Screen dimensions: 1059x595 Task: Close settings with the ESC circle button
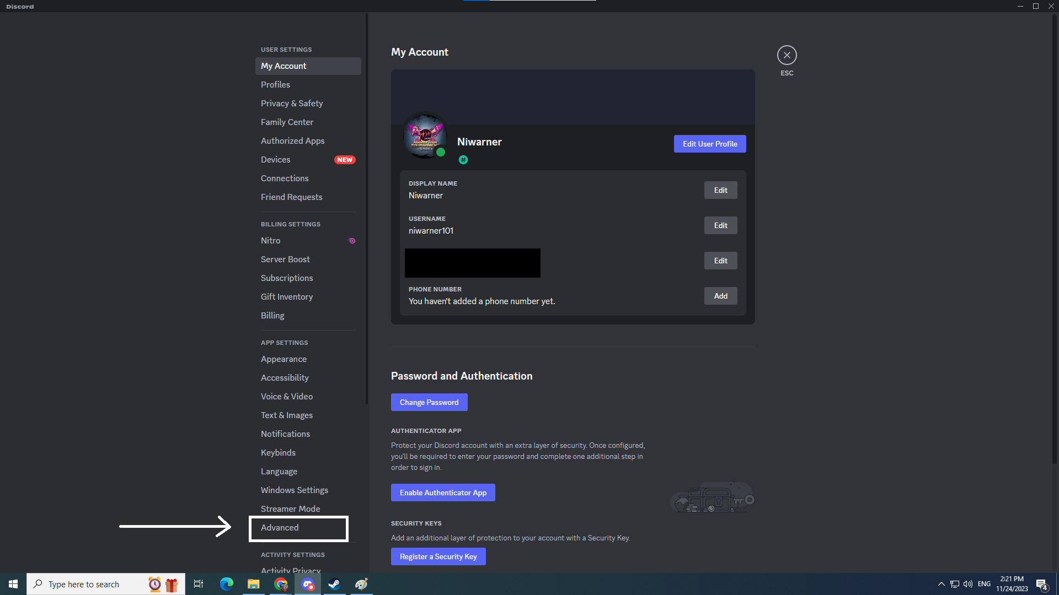(787, 55)
